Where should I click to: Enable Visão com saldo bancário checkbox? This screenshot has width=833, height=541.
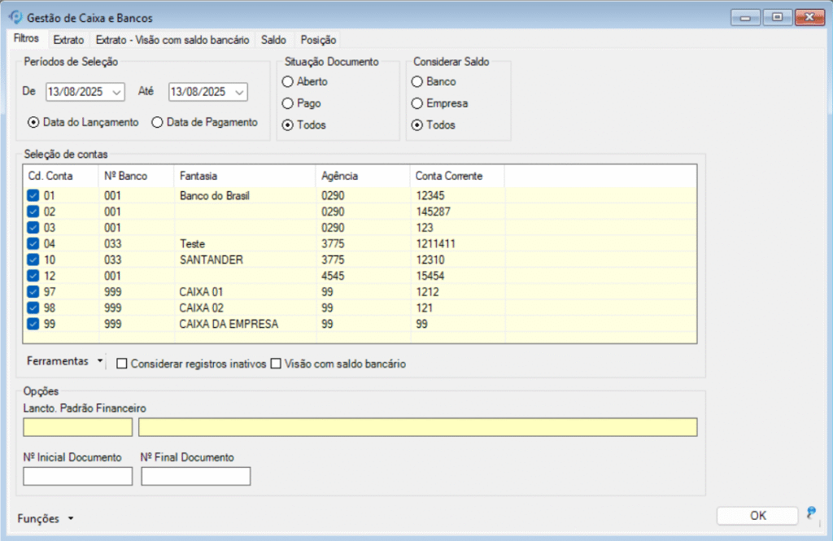pos(276,364)
